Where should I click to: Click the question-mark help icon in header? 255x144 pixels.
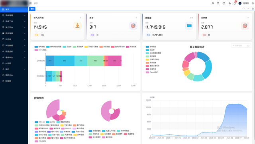point(224,3)
